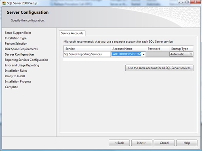The width and height of the screenshot is (202, 151).
Task: Select Feature Selection step
Action: pos(16,43)
